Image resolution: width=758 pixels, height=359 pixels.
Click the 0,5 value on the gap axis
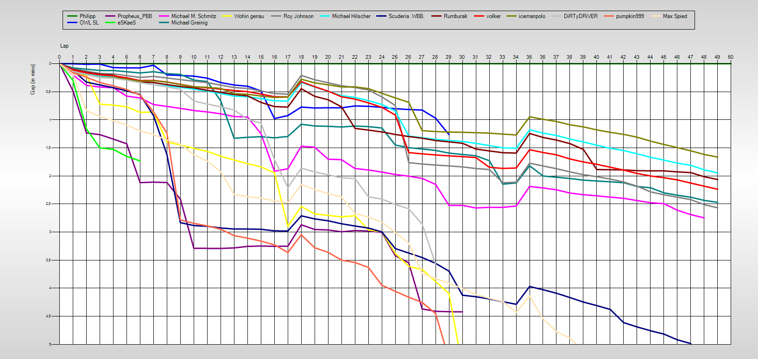point(48,92)
